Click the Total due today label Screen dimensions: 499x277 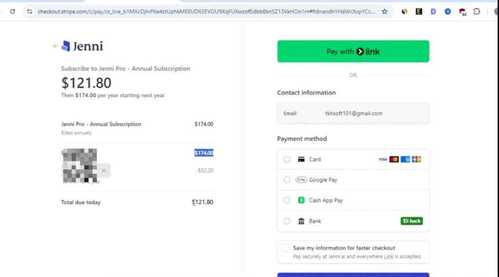[x=81, y=202]
